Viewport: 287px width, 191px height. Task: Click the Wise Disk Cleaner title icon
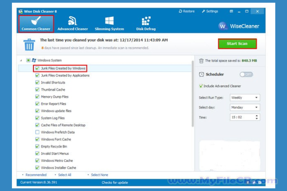pyautogui.click(x=21, y=12)
